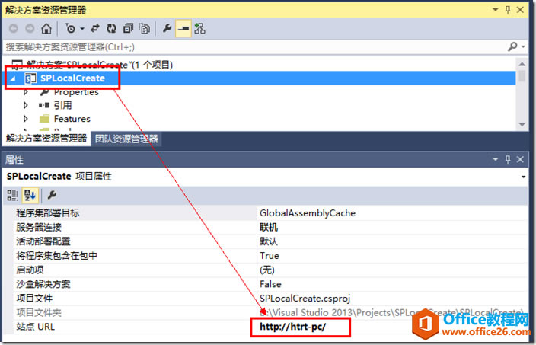
Task: Click pin auto-hide icon on 属性 panel
Action: pyautogui.click(x=508, y=159)
